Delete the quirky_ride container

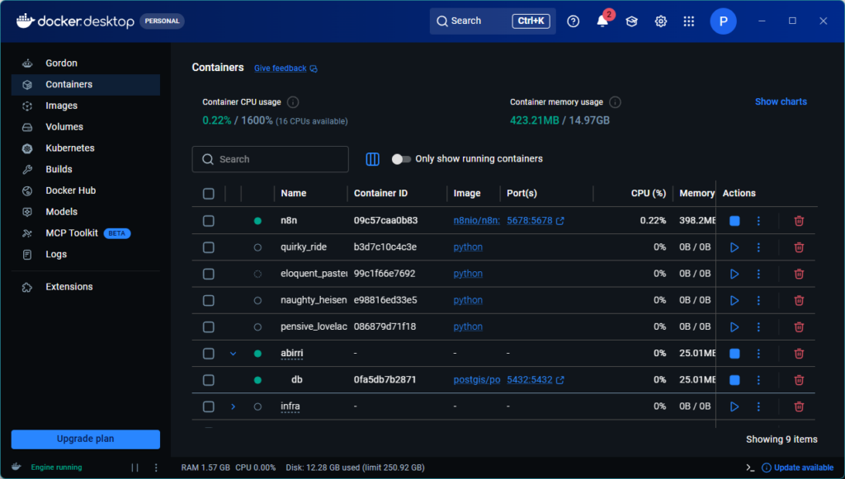(799, 247)
